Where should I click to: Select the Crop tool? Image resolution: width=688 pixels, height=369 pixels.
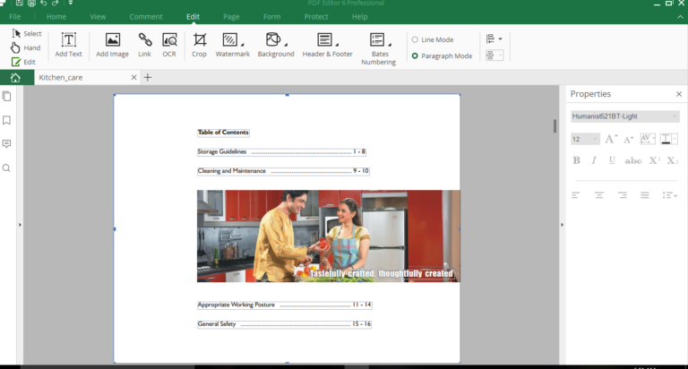coord(199,45)
